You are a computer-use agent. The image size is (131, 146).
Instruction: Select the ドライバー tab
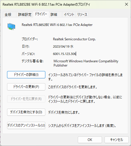point(41,14)
